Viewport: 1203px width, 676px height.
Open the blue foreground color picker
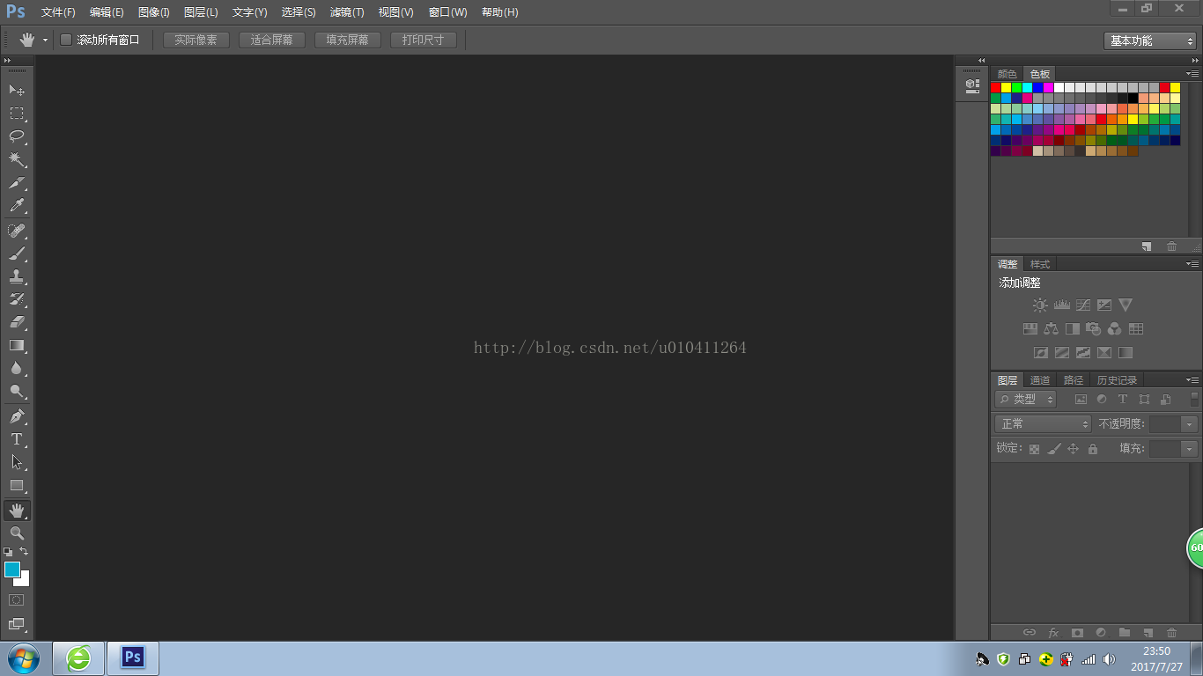[11, 569]
